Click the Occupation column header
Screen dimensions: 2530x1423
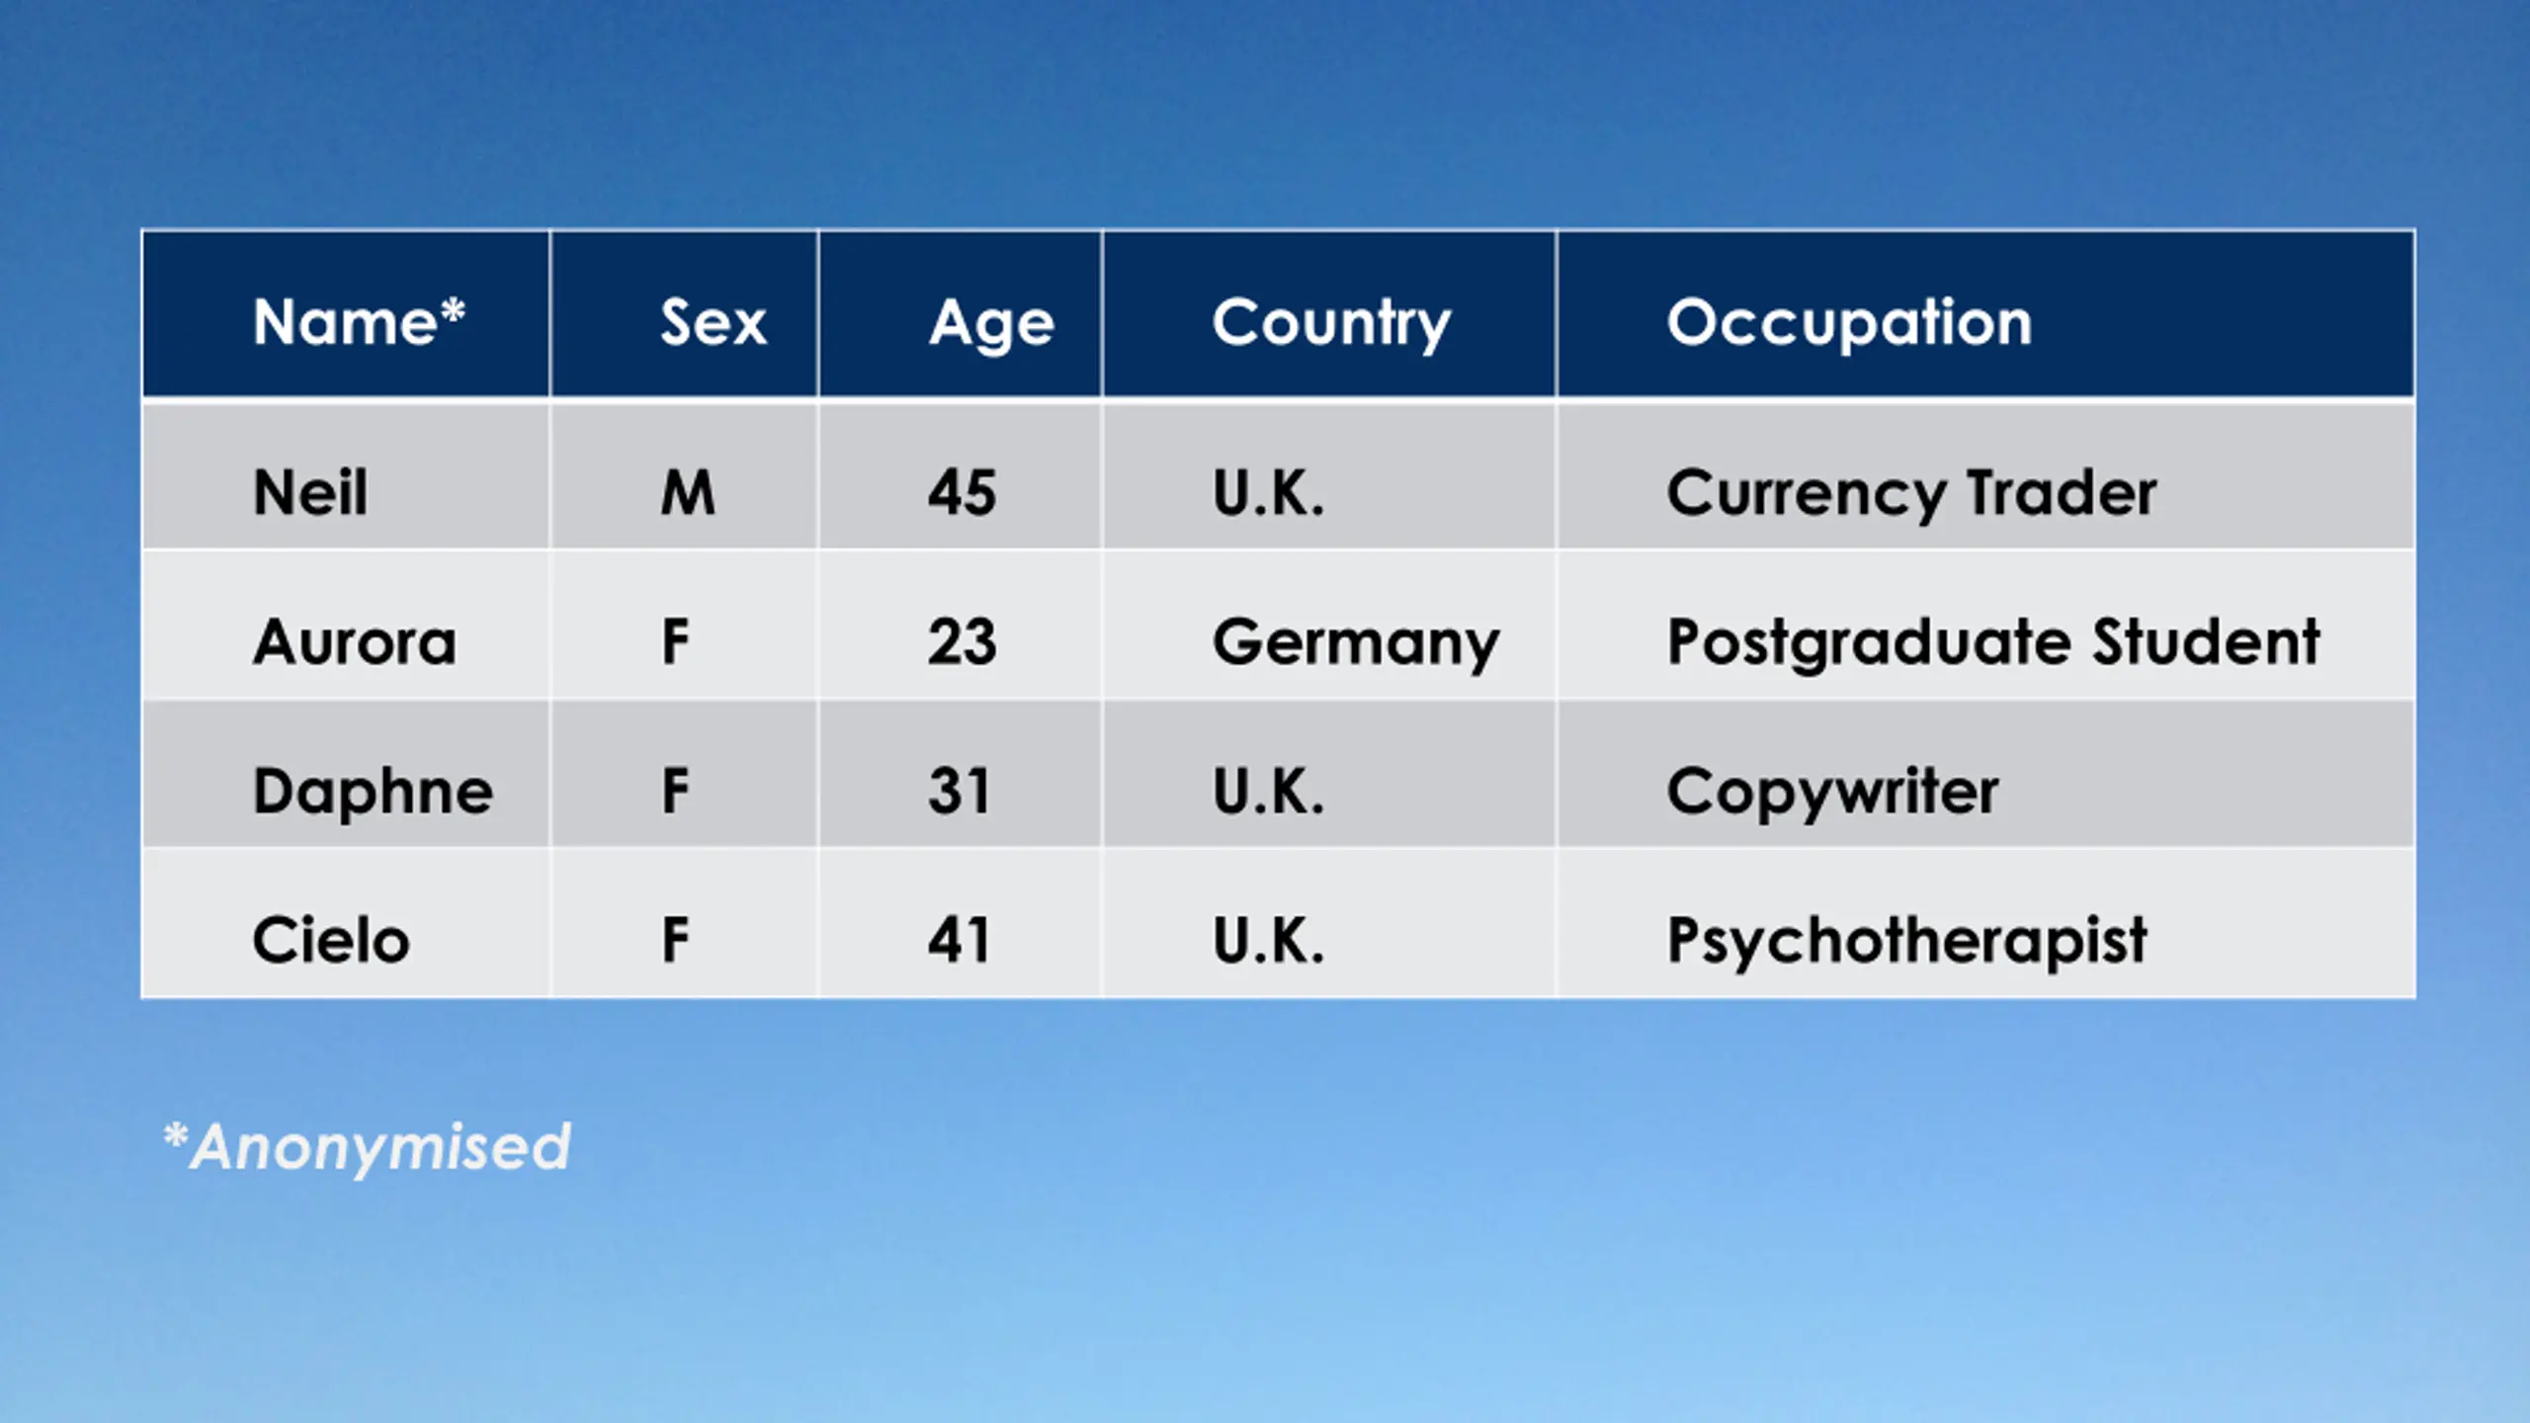tap(1985, 315)
